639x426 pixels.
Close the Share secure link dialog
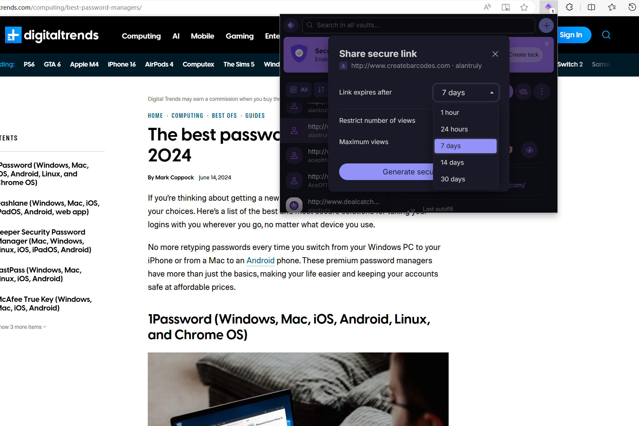pos(495,54)
